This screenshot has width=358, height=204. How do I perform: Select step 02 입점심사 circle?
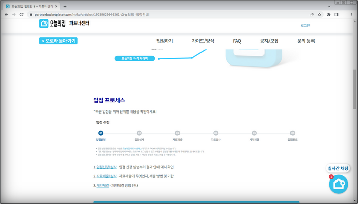[x=139, y=133]
